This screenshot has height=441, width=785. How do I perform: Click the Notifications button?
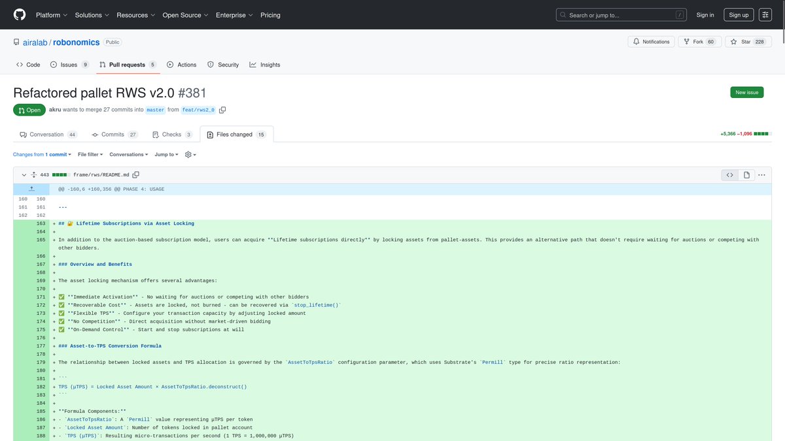(x=652, y=42)
